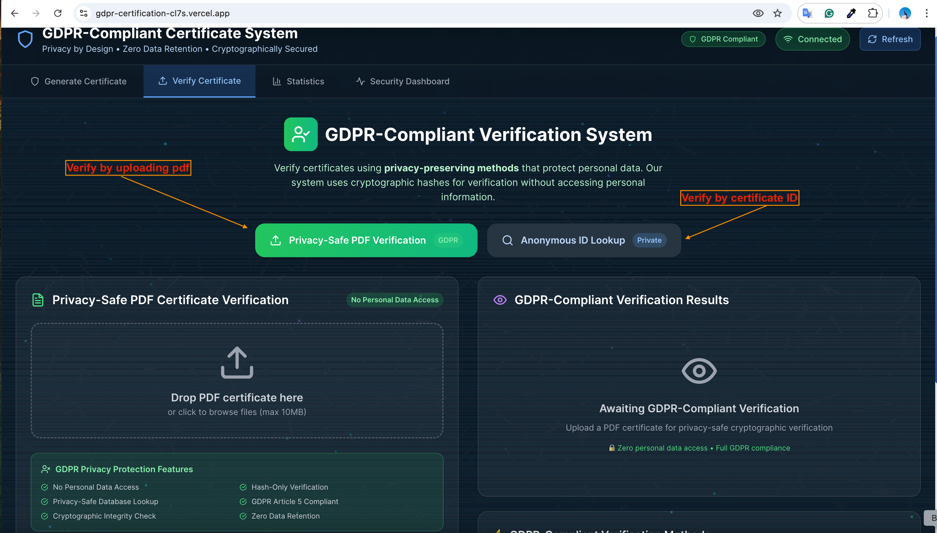Viewport: 937px width, 533px height.
Task: Open site information icon in address bar
Action: point(84,14)
